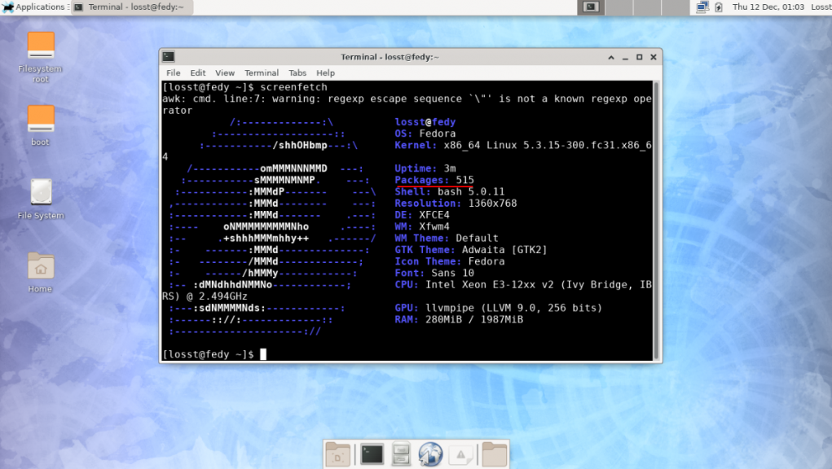The height and width of the screenshot is (469, 832).
Task: Click the 'losst@fedy' hostname header in output
Action: pos(425,122)
